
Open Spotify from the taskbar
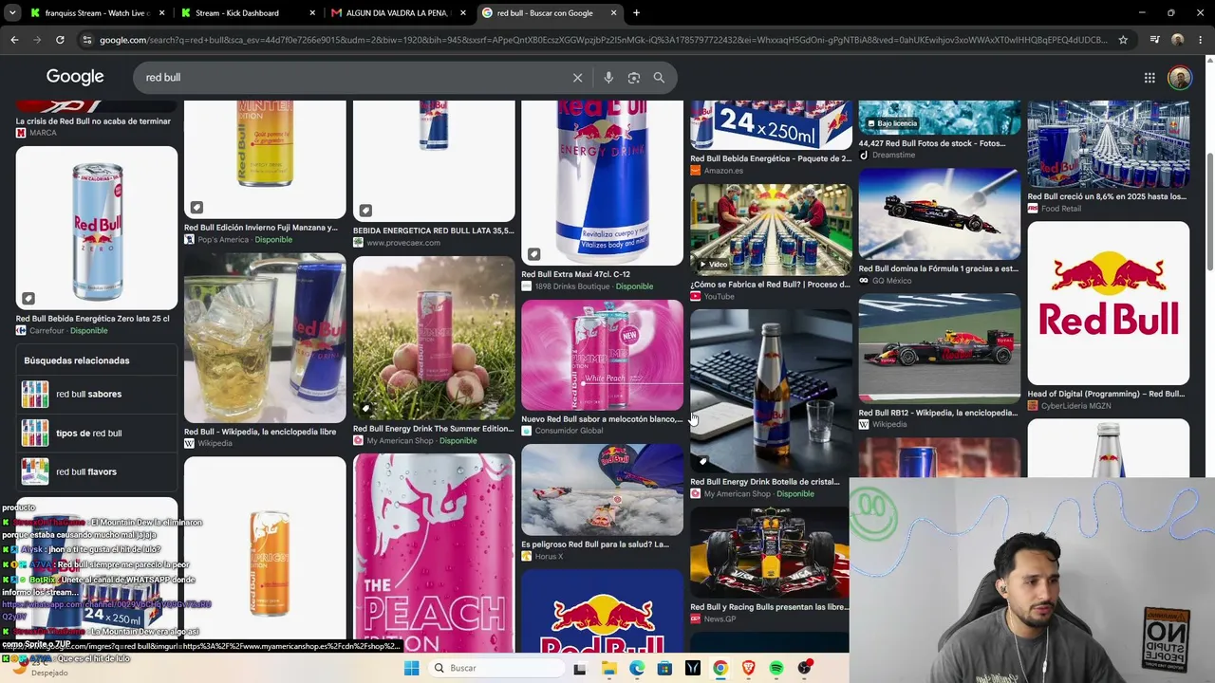(776, 668)
